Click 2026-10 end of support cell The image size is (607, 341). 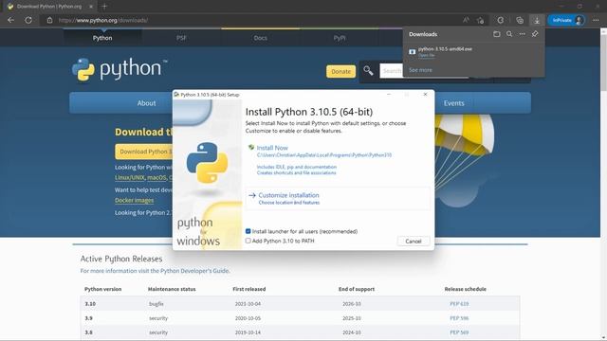click(352, 304)
